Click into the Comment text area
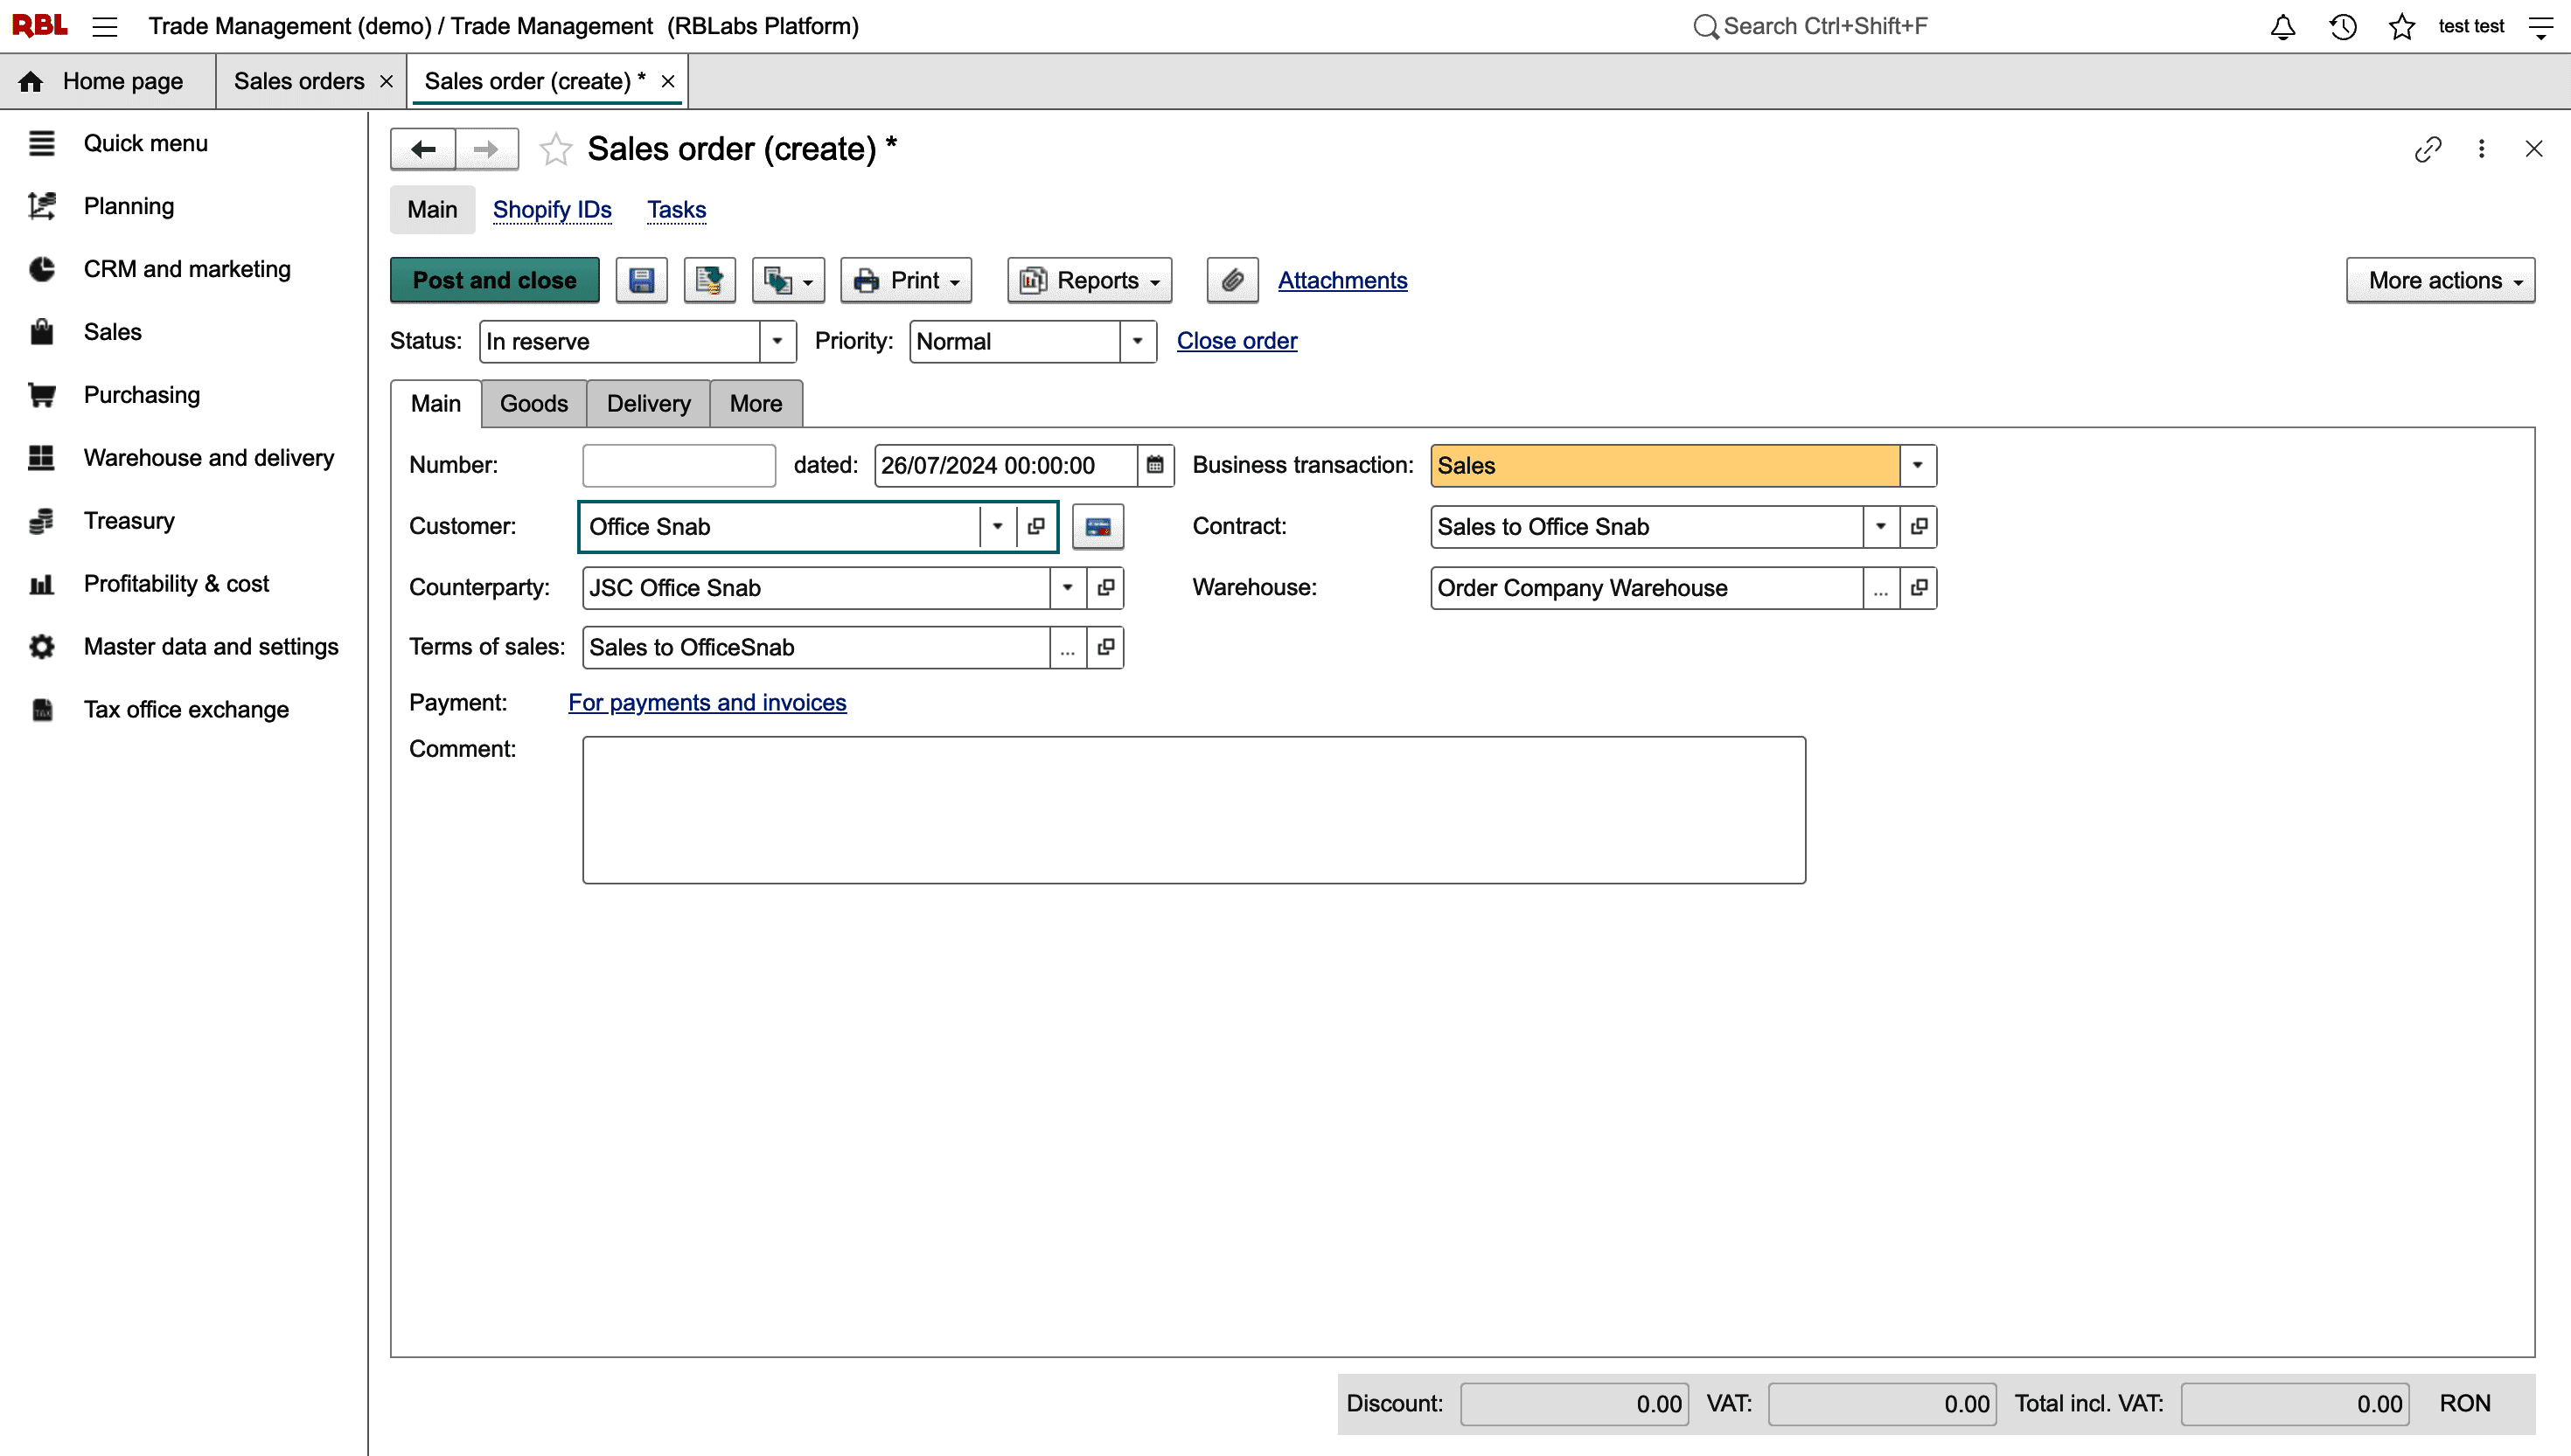The height and width of the screenshot is (1456, 2571). (1194, 809)
